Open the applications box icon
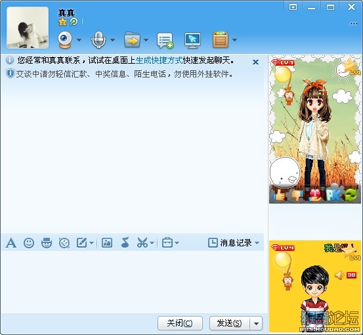 (221, 40)
